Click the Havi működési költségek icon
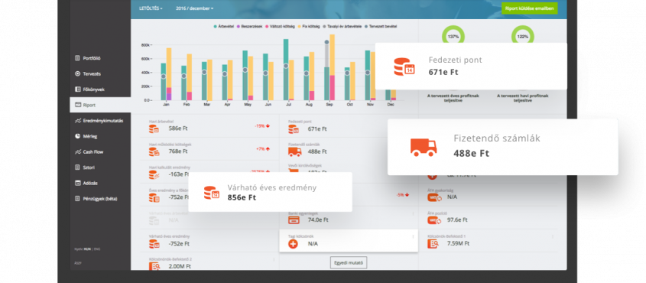This screenshot has height=283, width=646. (154, 152)
